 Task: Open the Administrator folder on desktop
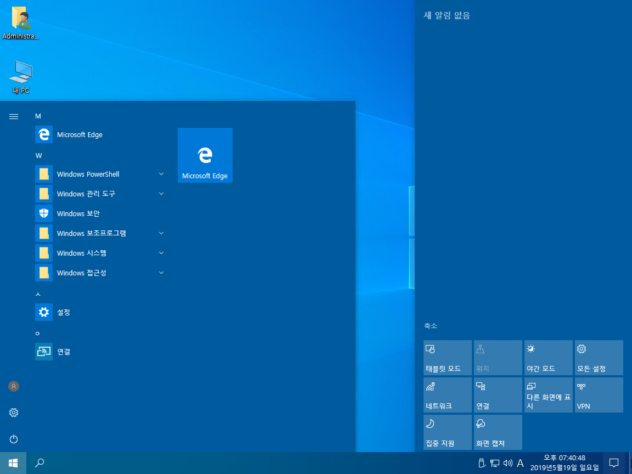[20, 22]
